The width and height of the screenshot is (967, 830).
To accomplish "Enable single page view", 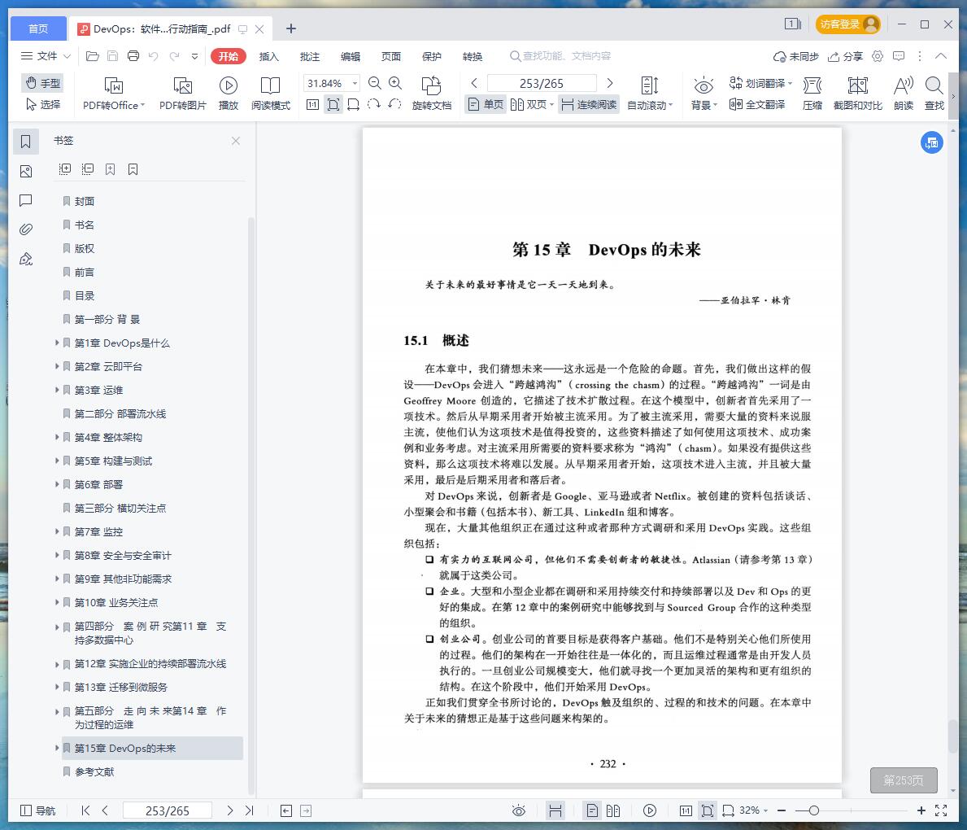I will click(x=486, y=104).
